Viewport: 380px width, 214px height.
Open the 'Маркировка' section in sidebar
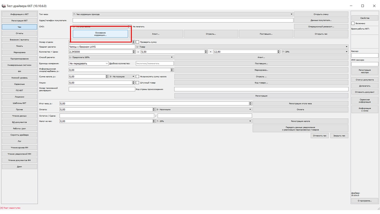pyautogui.click(x=20, y=52)
